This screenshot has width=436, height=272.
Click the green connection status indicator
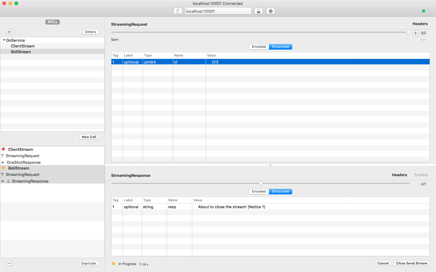tap(423, 11)
